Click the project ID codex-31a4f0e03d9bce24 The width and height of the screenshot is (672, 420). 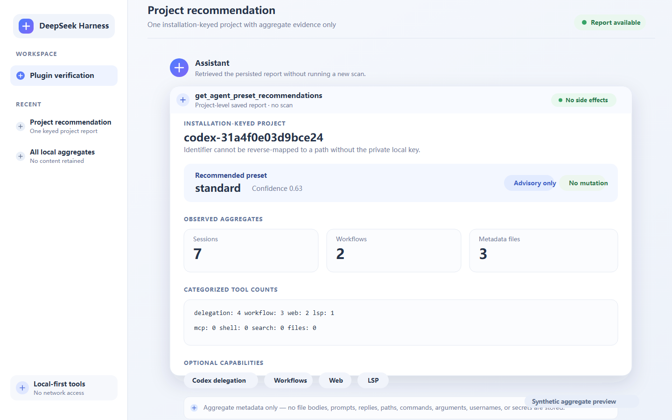pos(253,138)
